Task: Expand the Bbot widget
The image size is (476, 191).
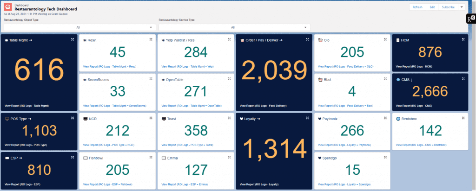Action: point(385,79)
